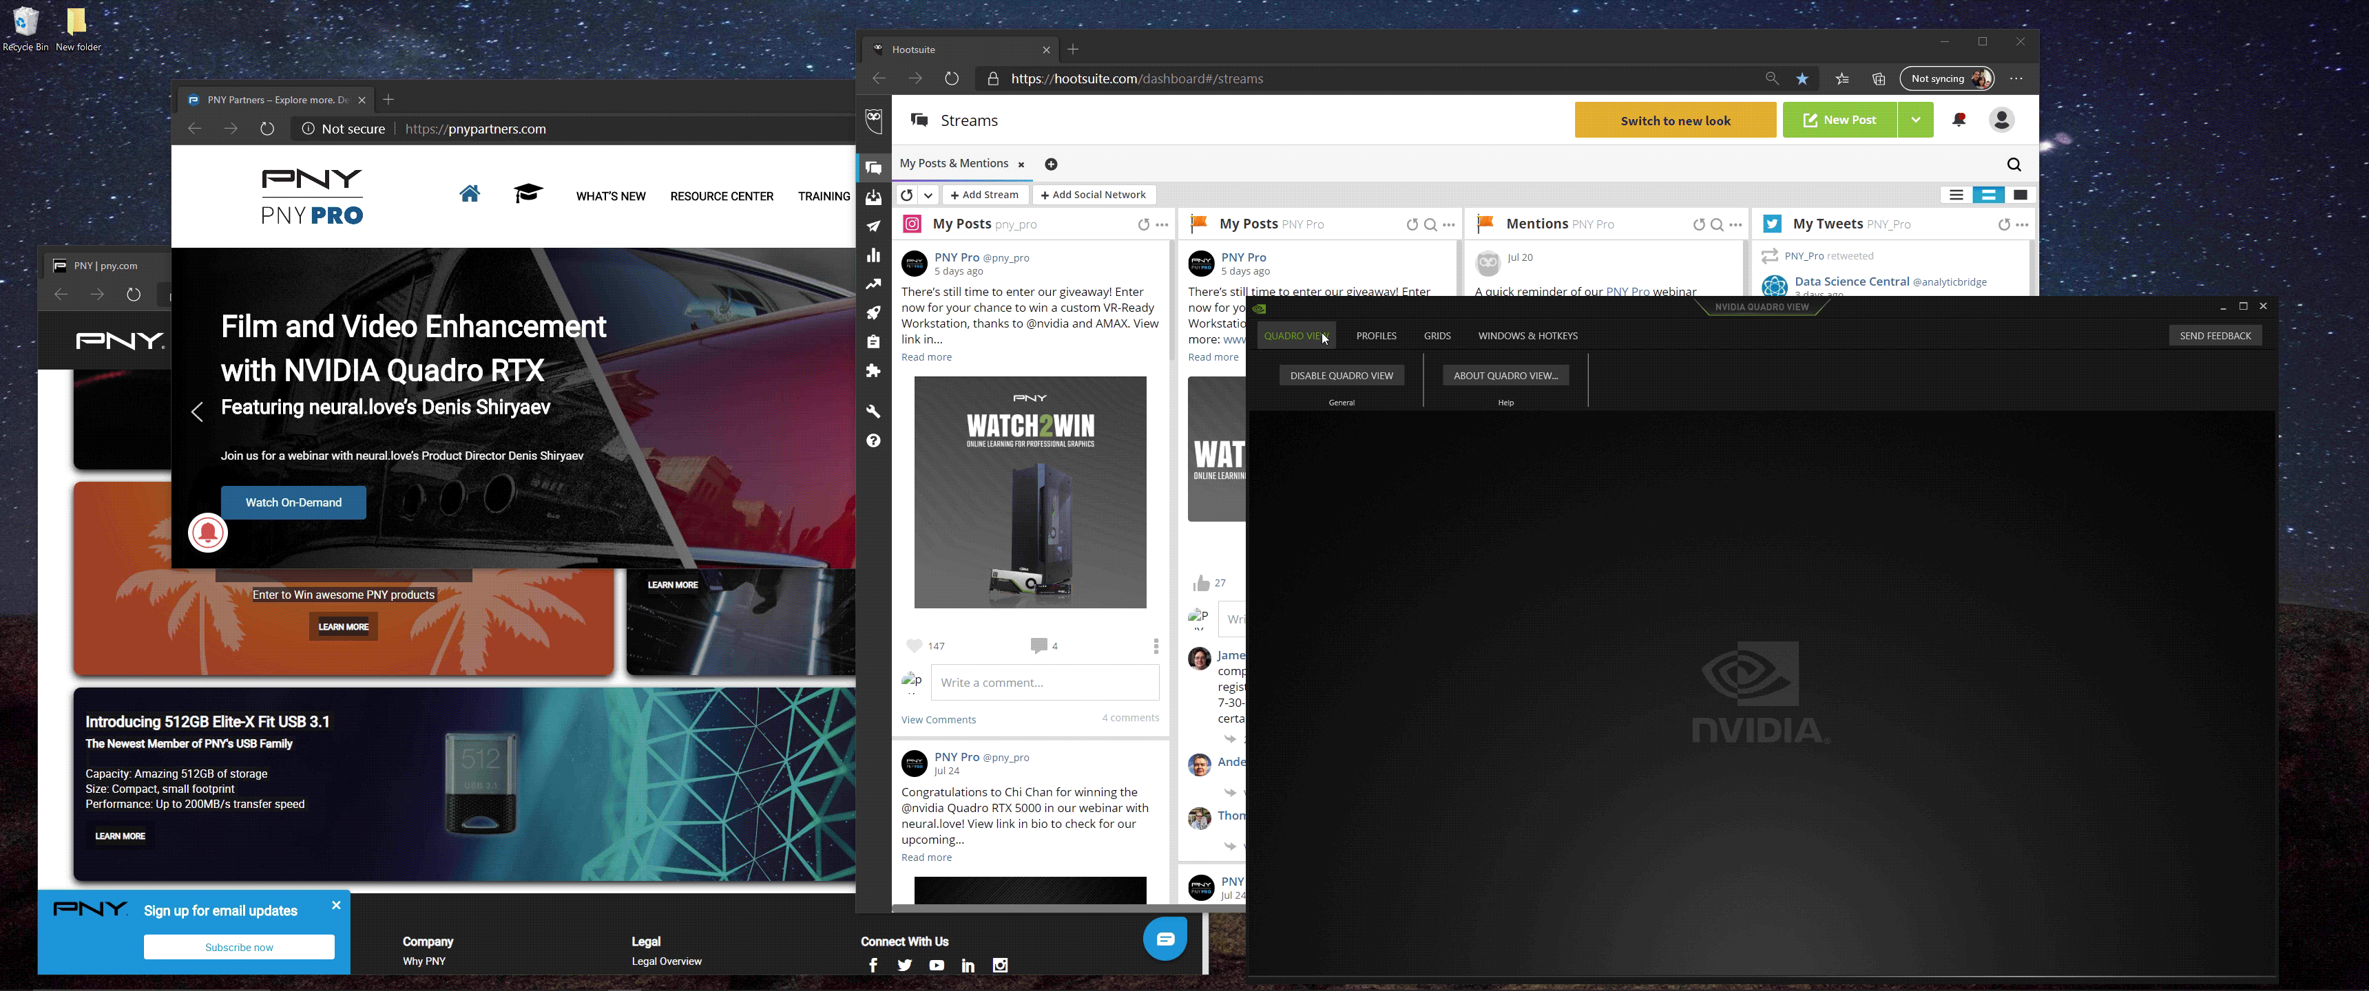
Task: Open Inbox icon in Hootsuite sidebar
Action: pyautogui.click(x=874, y=197)
